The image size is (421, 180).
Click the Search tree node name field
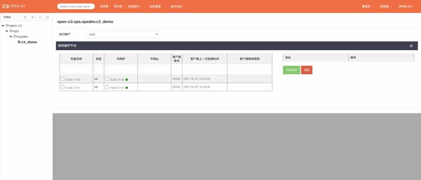coord(76,6)
